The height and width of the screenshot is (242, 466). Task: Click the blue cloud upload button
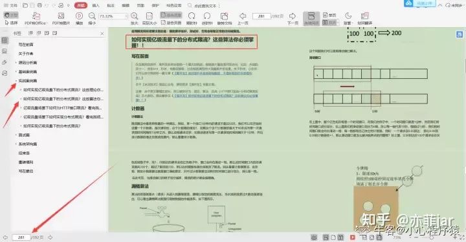419,3
